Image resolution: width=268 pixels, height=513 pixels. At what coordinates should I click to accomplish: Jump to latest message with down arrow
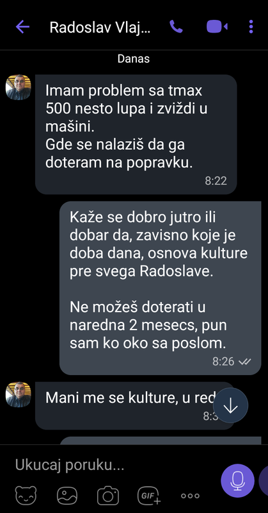tap(230, 405)
